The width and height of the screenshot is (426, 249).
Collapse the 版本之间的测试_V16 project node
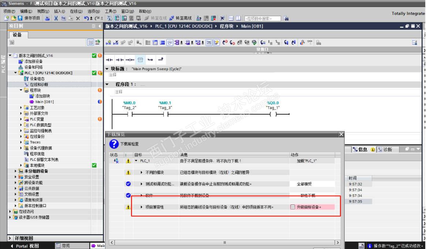[x=10, y=55]
